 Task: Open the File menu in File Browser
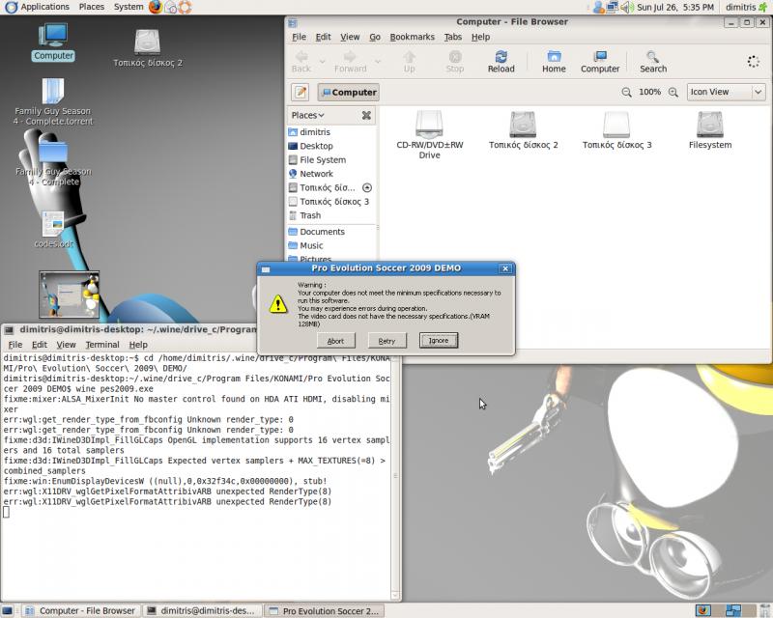[299, 37]
